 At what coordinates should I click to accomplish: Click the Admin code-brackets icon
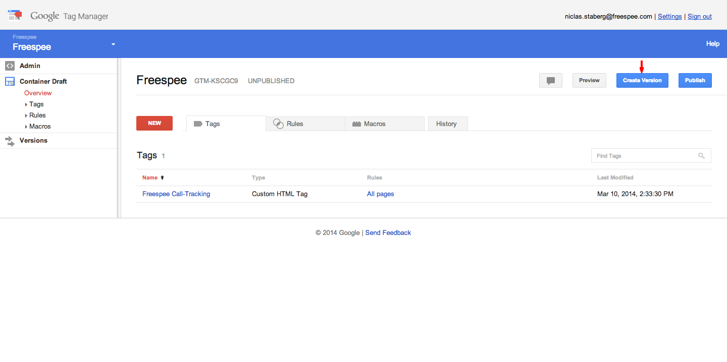(x=10, y=66)
